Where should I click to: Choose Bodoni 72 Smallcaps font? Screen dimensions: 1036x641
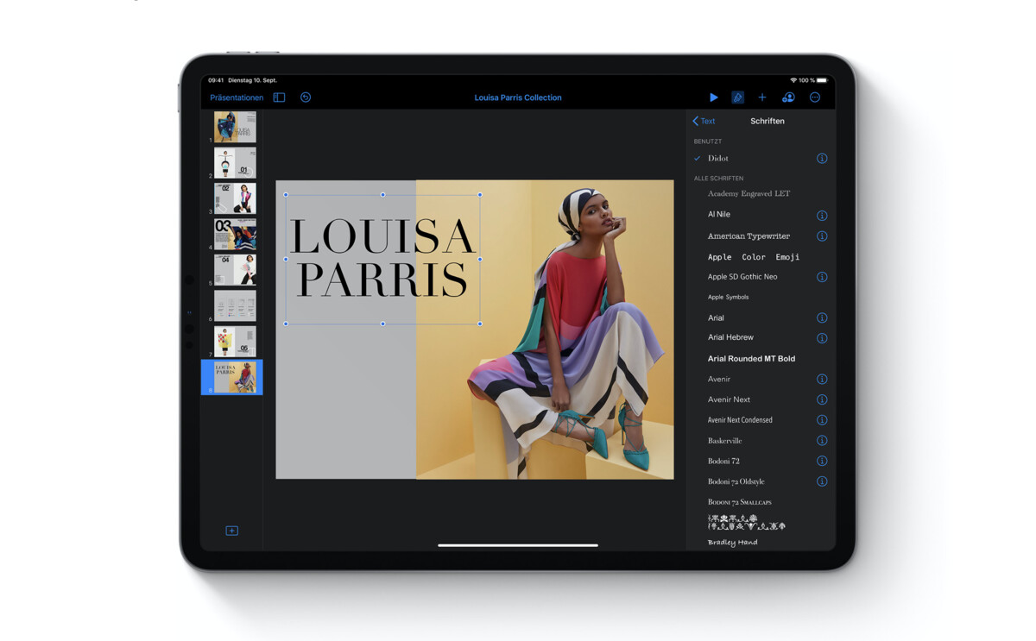tap(739, 502)
